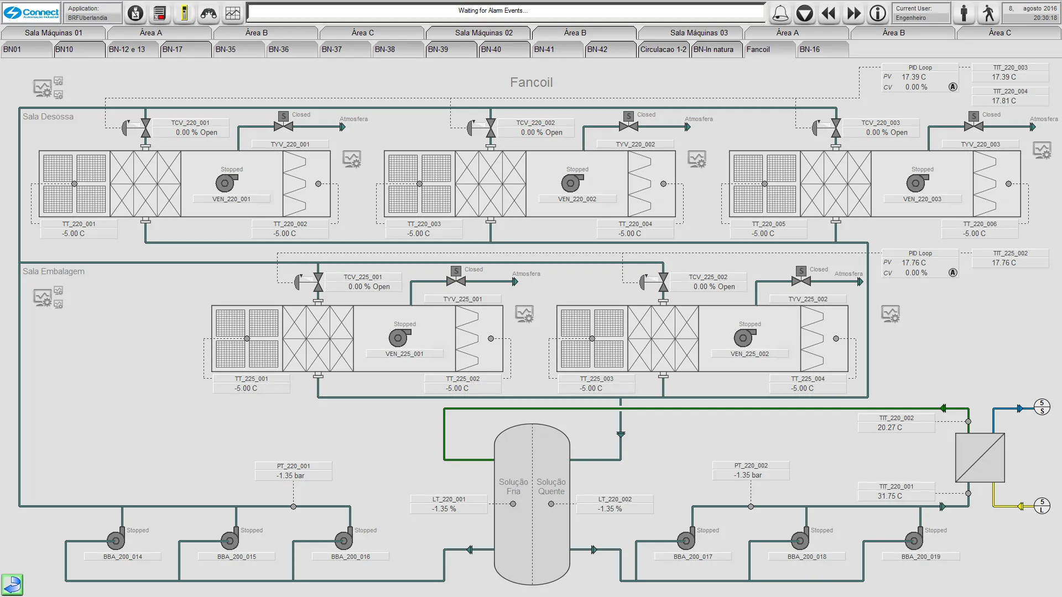The width and height of the screenshot is (1062, 597).
Task: Open settings icon next to VEN_220_001 unit
Action: 352,159
